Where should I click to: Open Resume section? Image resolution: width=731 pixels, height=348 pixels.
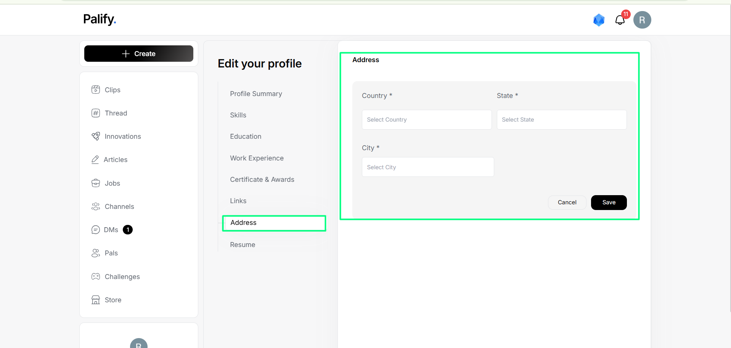point(243,245)
